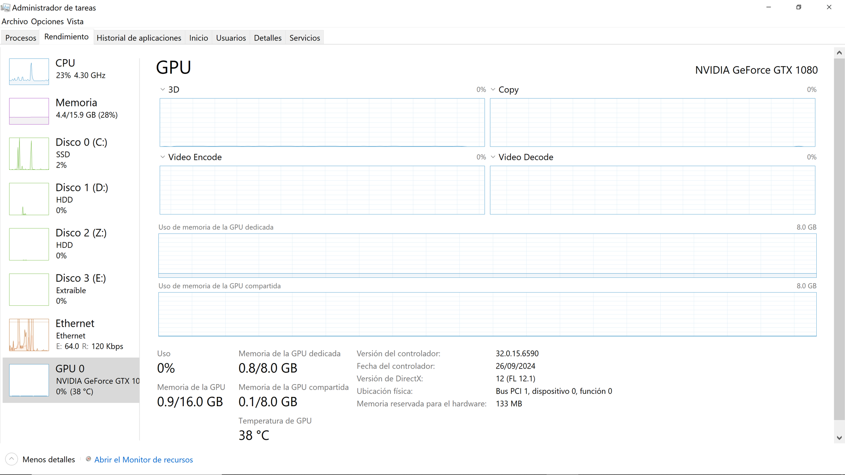Image resolution: width=845 pixels, height=475 pixels.
Task: Click NVIDIA GeForce GTX 1080 heading
Action: coord(756,70)
